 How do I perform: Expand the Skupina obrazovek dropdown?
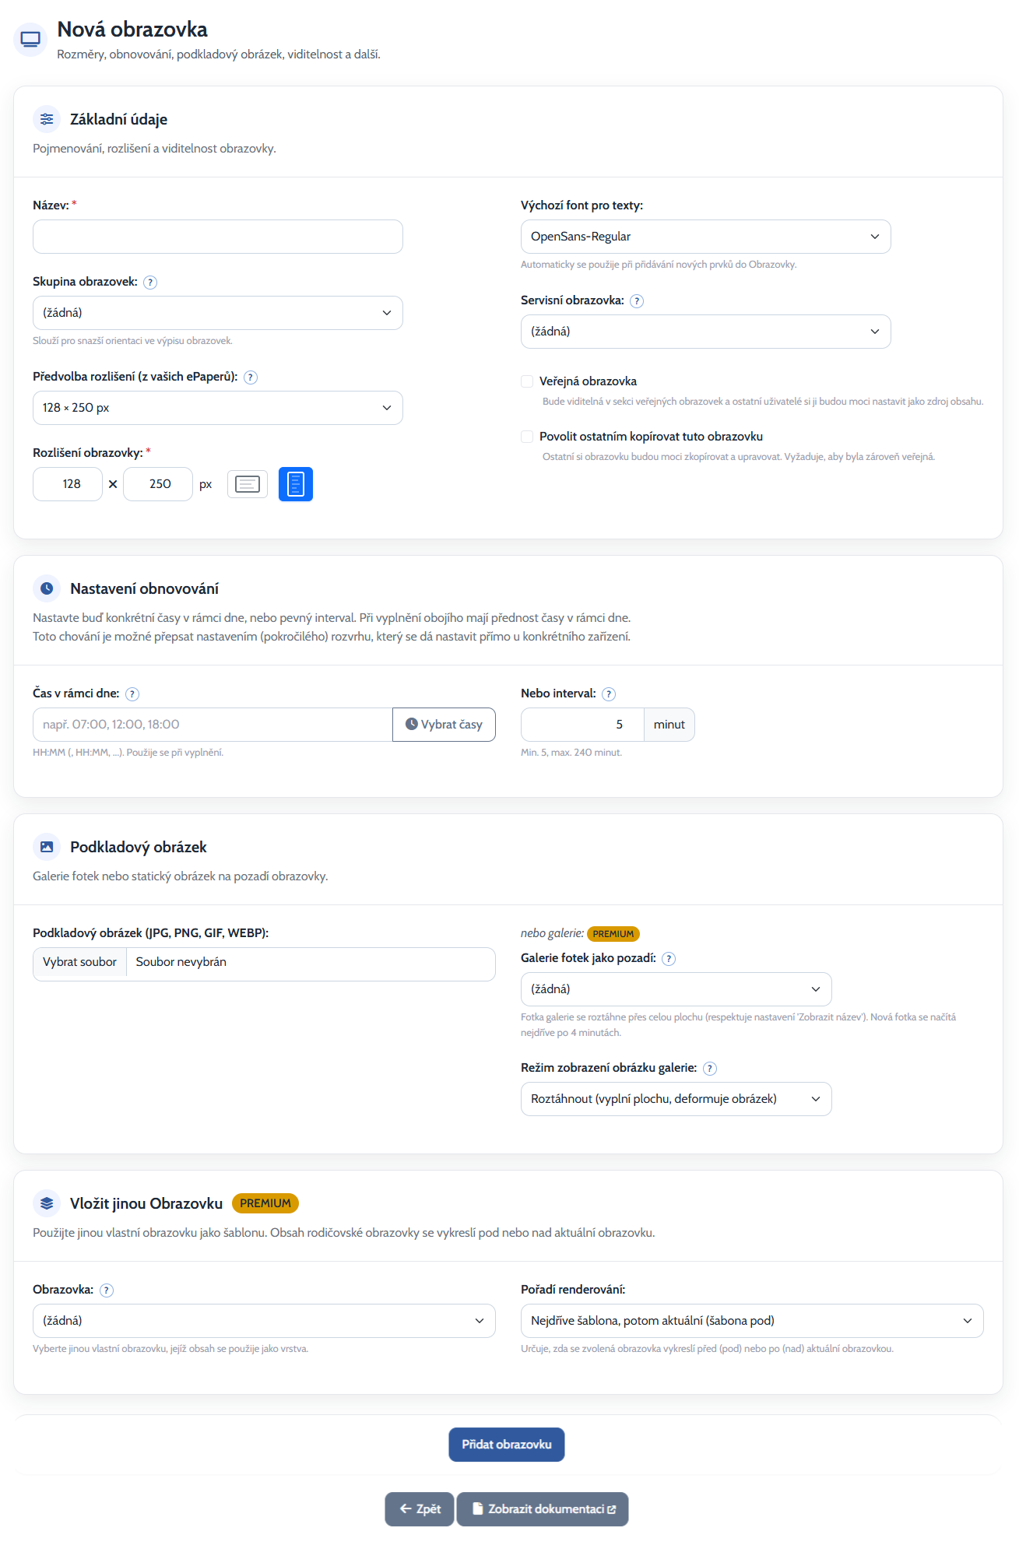tap(218, 313)
